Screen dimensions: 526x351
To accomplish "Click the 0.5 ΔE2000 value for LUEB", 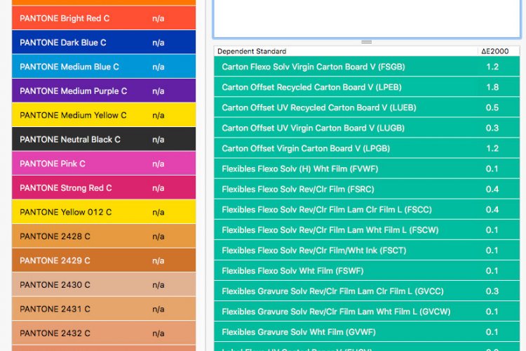I will pos(492,107).
